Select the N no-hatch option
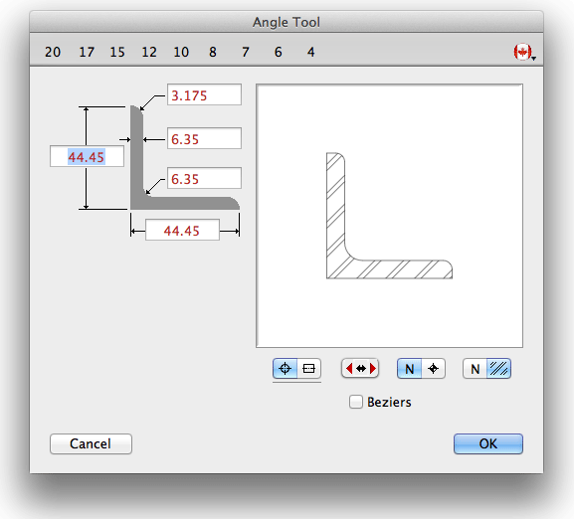Viewport: 574px width, 519px height. point(475,368)
